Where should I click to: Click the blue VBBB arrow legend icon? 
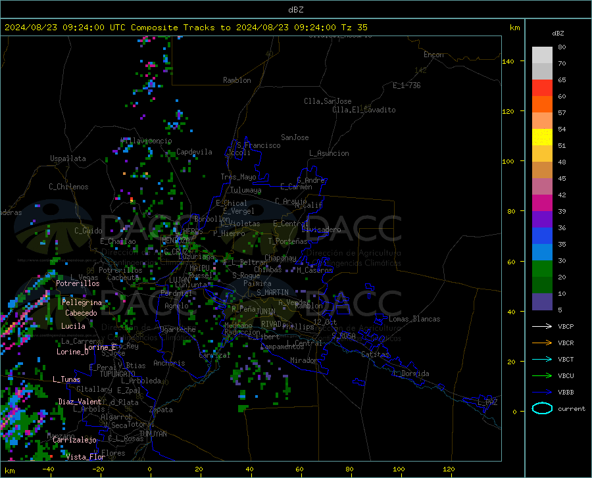[x=542, y=393]
